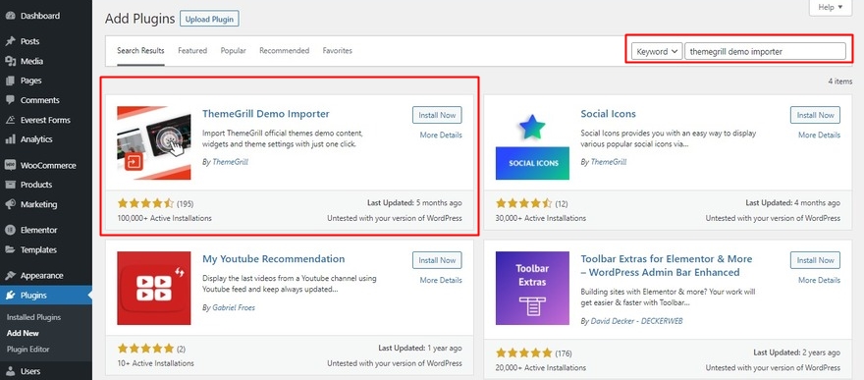Viewport: 864px width, 380px height.
Task: Click the Toolbar Extras five-star rating
Action: pos(524,353)
